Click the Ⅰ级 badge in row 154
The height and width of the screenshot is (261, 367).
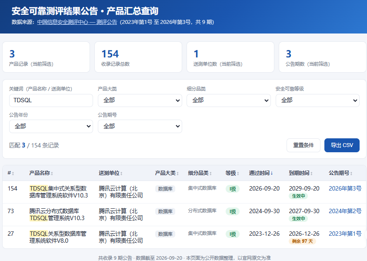point(232,189)
